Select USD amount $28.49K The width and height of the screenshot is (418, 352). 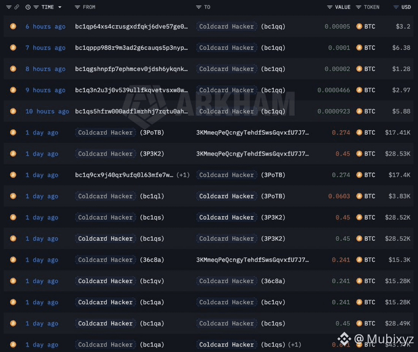click(x=397, y=323)
